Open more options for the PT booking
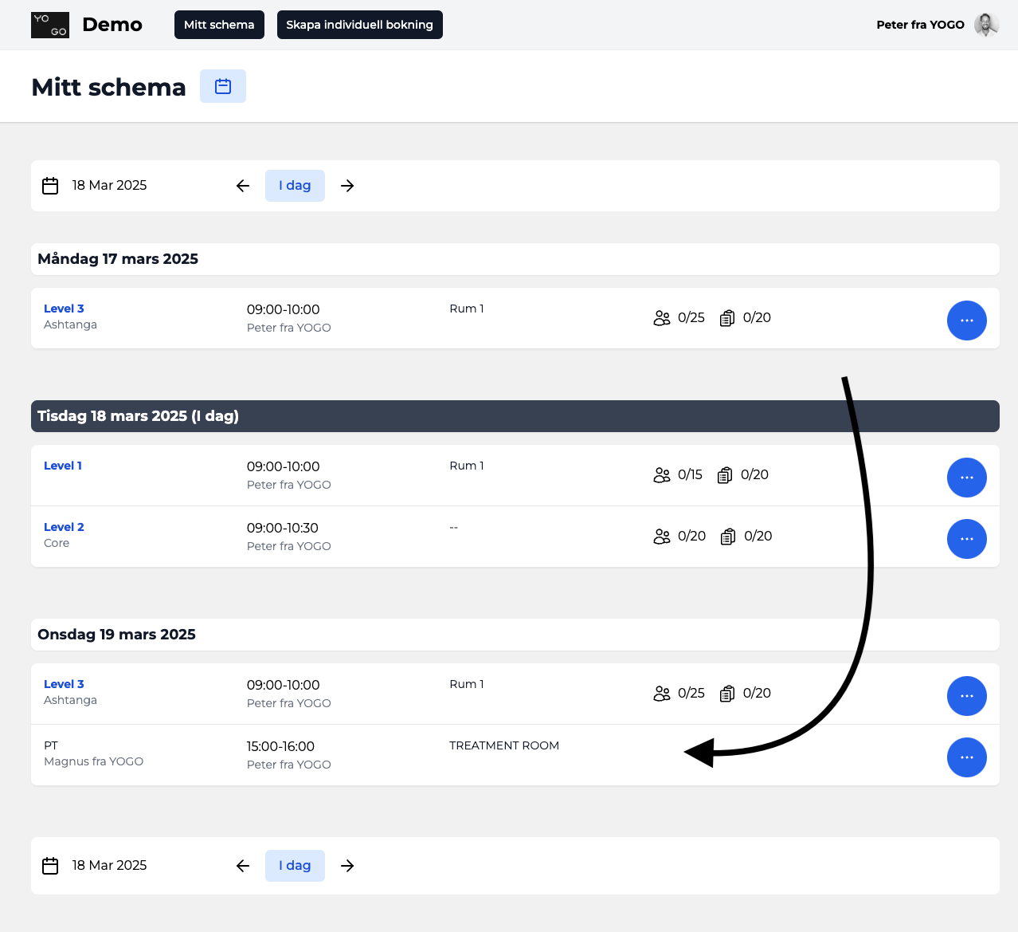This screenshot has width=1018, height=932. pyautogui.click(x=967, y=757)
